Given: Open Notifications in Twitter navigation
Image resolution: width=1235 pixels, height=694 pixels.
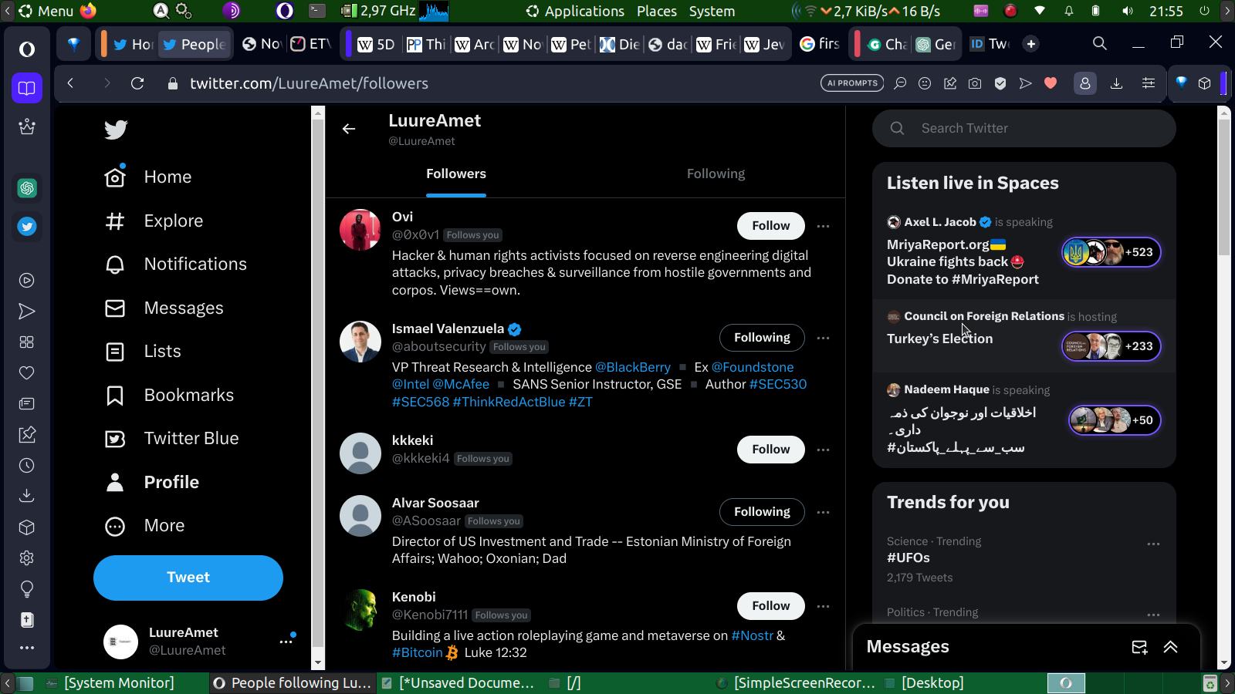Looking at the screenshot, I should point(176,264).
